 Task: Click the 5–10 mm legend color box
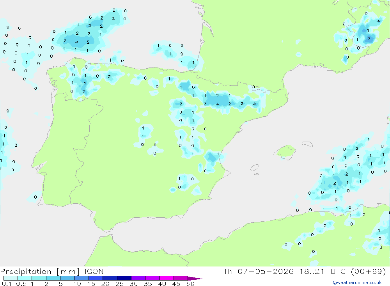[67, 278]
